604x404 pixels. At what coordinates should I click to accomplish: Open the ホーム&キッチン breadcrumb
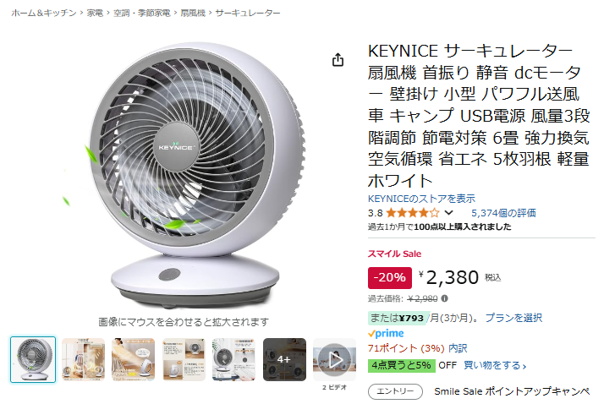(x=44, y=13)
